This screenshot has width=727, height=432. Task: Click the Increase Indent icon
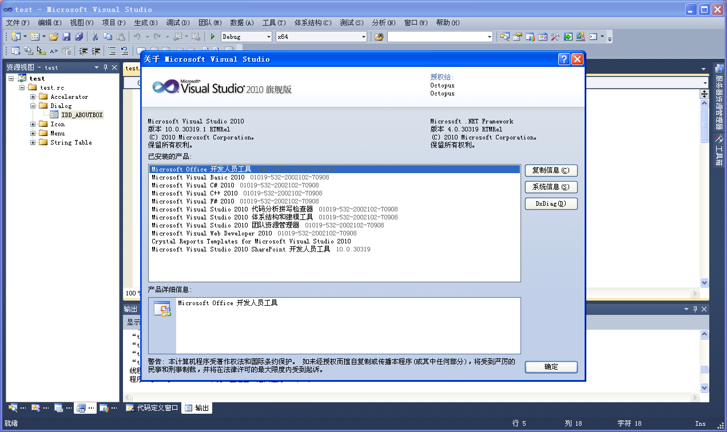pyautogui.click(x=96, y=51)
